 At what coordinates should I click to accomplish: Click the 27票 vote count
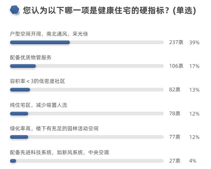point(175,161)
